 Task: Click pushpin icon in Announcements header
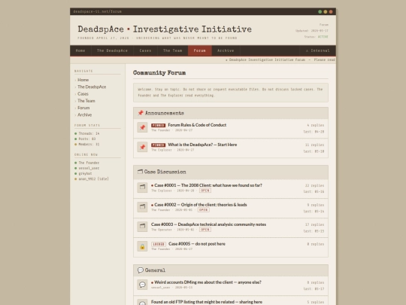click(141, 113)
